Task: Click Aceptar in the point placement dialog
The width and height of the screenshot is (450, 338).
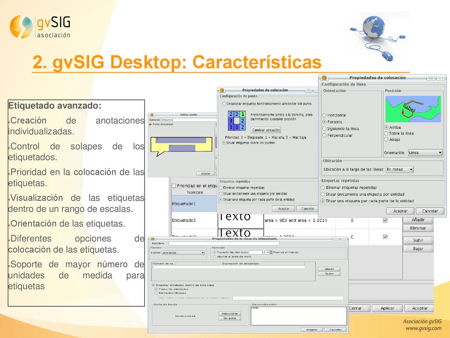Action: pos(284,209)
